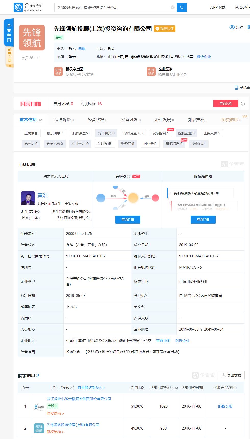Click 黄浩's profile photo
This screenshot has height=439, width=250.
[x=28, y=198]
